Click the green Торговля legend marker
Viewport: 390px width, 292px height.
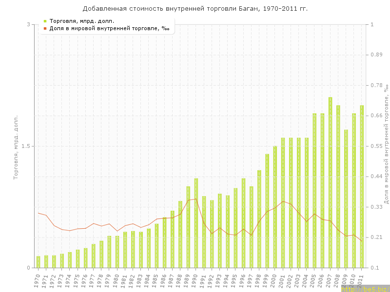click(45, 21)
